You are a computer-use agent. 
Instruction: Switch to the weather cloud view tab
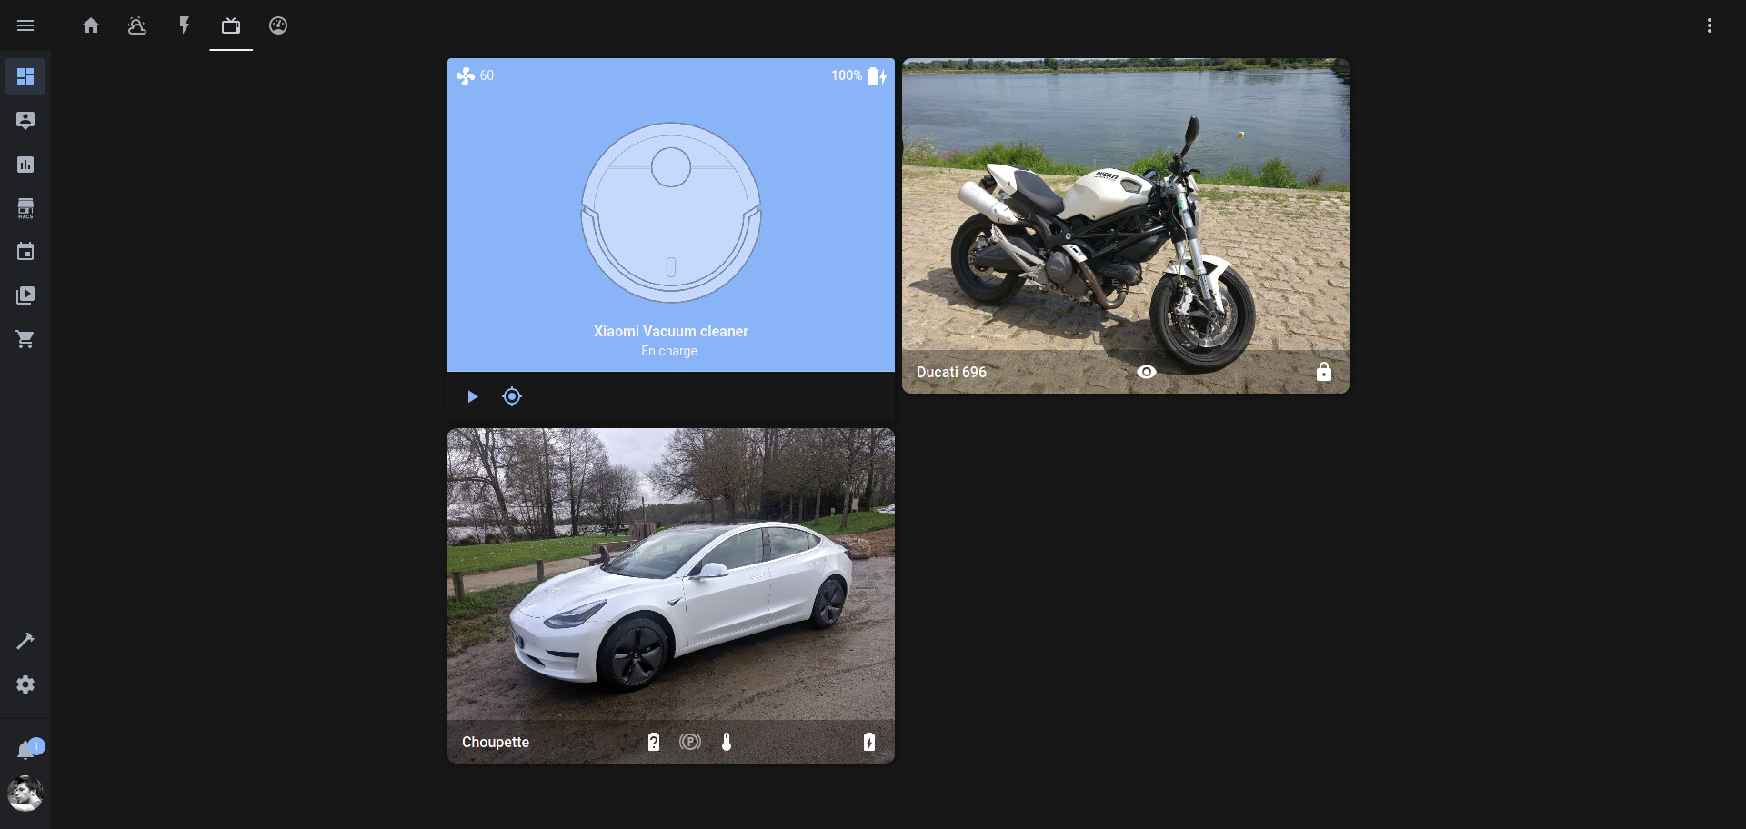pos(137,25)
